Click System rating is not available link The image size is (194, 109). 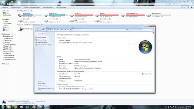coord(82,59)
